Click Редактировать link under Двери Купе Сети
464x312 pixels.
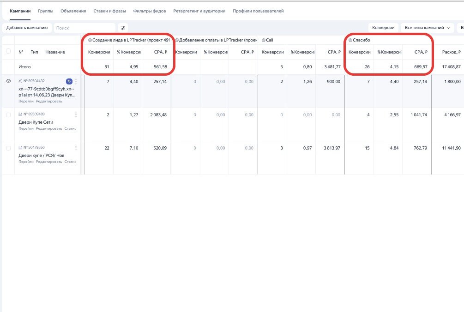[x=49, y=129]
